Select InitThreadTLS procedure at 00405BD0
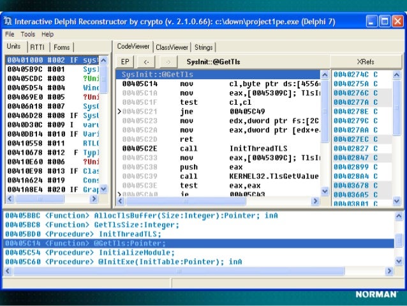Image resolution: width=407 pixels, height=306 pixels. [199, 234]
